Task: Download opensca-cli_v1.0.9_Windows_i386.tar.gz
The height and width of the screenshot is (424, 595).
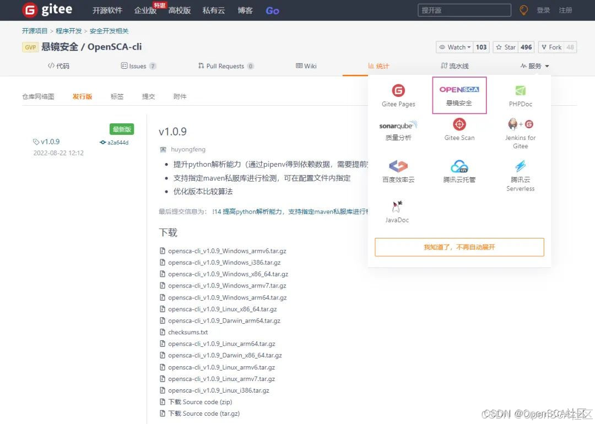Action: (x=224, y=263)
